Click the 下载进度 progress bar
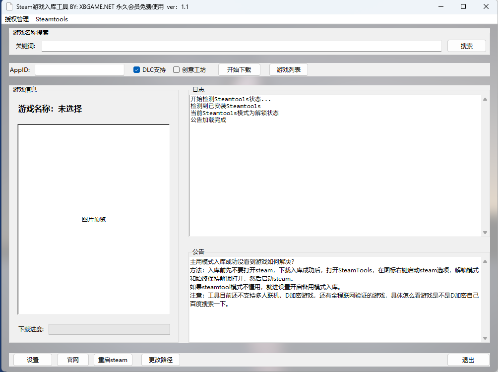 click(x=109, y=329)
